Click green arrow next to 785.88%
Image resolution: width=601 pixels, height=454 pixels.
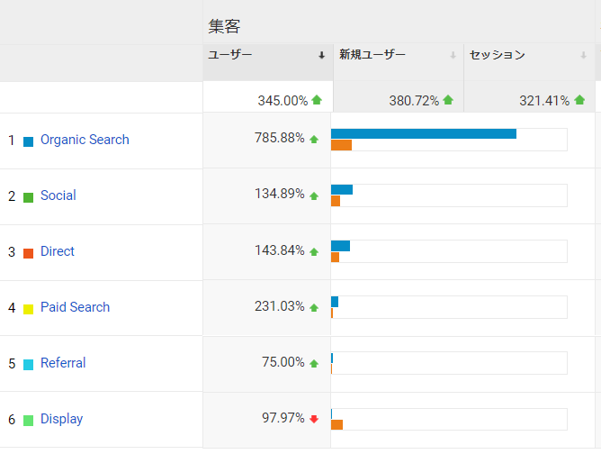click(314, 139)
